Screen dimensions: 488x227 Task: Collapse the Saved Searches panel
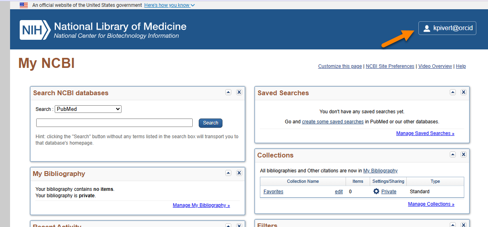click(453, 92)
